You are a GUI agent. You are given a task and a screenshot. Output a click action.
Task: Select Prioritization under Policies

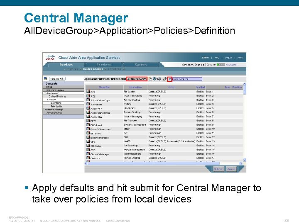(x=56, y=106)
